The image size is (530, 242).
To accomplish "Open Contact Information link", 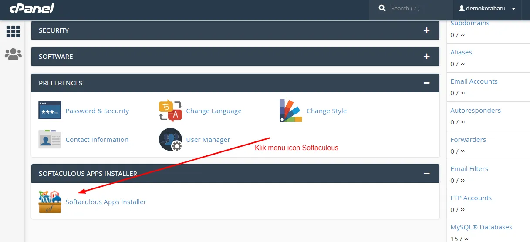I will pos(97,140).
